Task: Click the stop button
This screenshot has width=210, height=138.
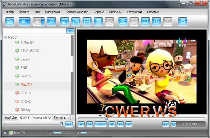Action: 112,124
